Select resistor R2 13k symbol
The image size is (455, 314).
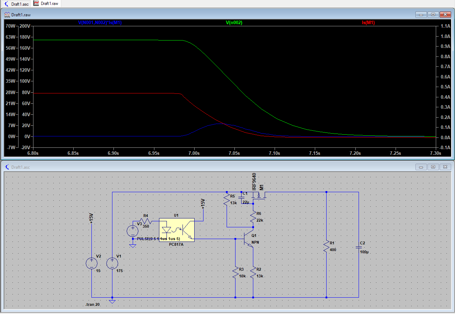tap(253, 273)
